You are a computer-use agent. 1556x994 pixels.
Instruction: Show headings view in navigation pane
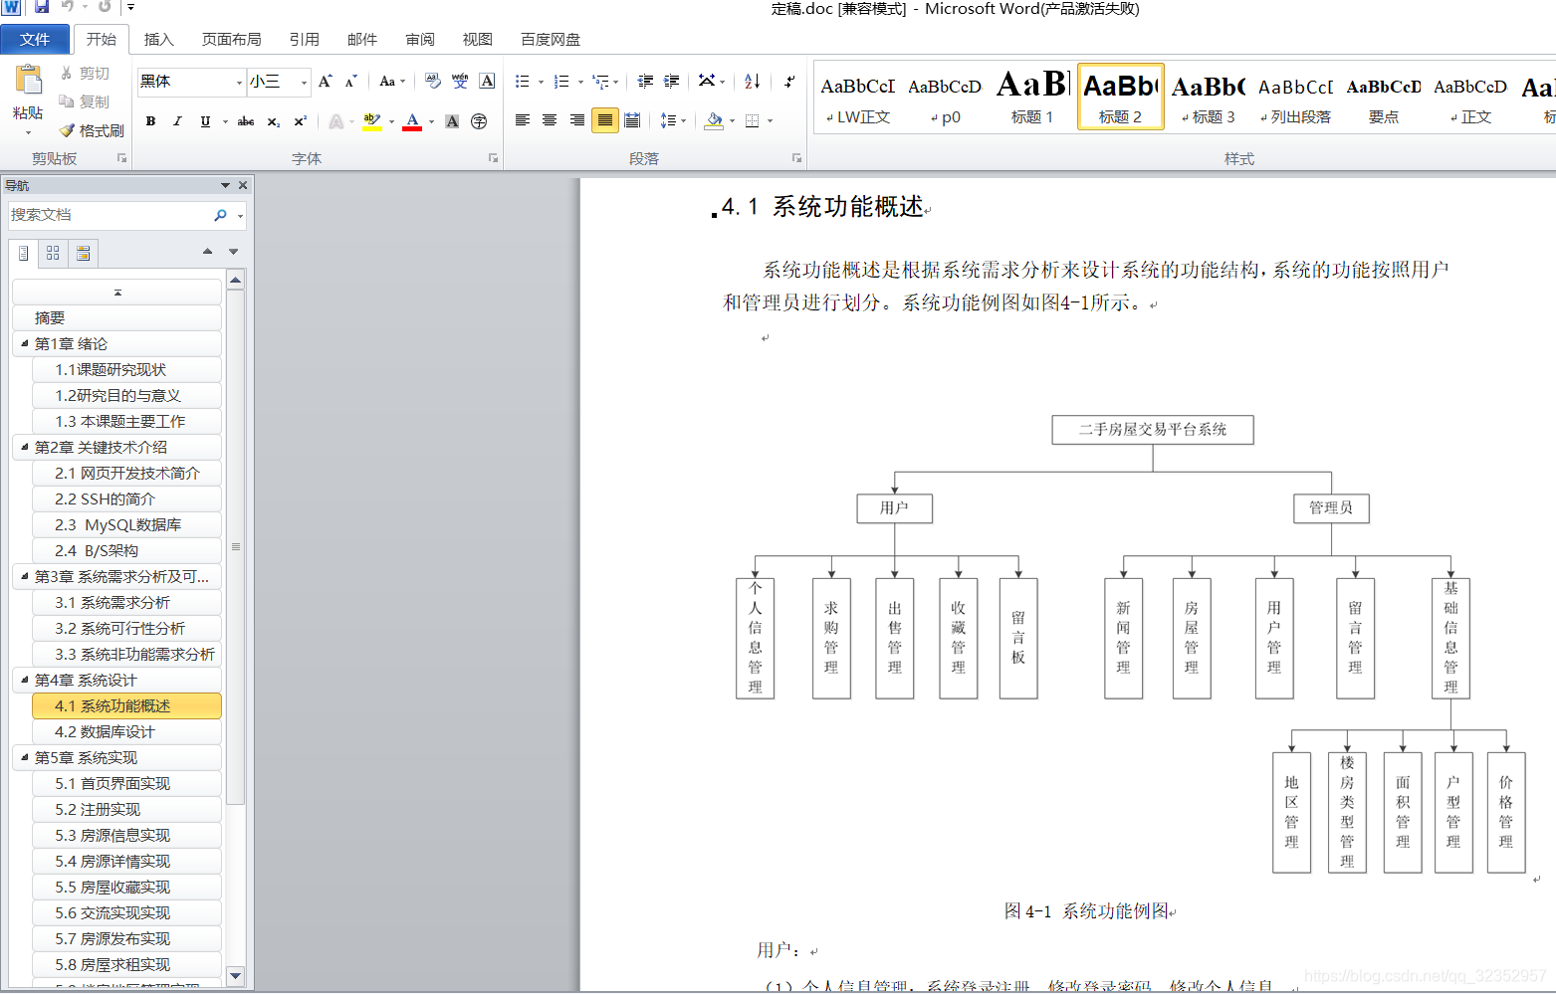(24, 253)
